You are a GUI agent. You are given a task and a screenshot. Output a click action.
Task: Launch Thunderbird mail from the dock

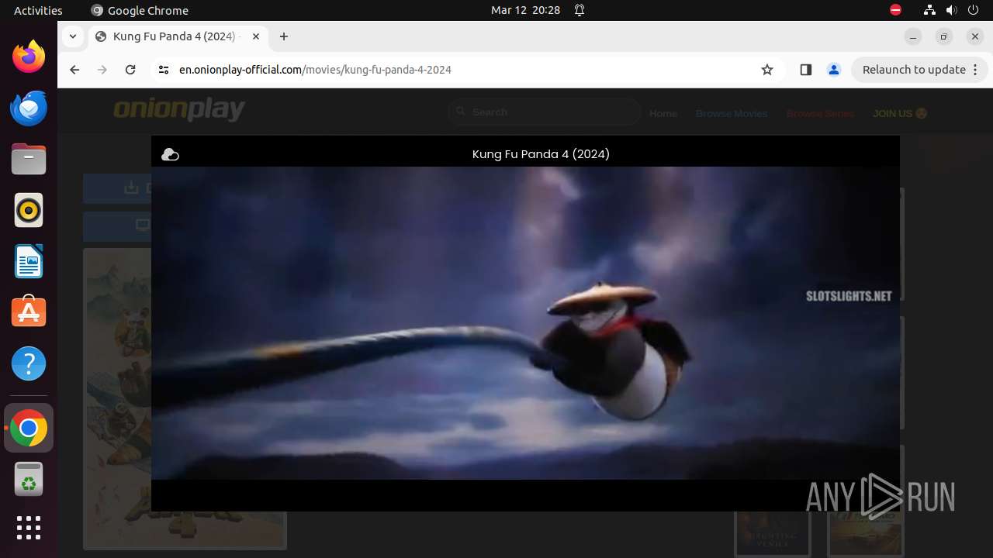coord(29,108)
